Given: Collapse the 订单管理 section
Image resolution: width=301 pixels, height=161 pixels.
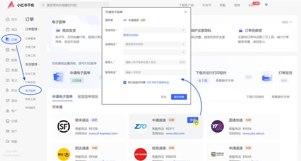Looking at the screenshot, I should coord(32,29).
